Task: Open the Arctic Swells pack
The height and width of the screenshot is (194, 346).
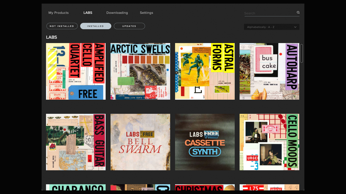Action: (x=140, y=71)
